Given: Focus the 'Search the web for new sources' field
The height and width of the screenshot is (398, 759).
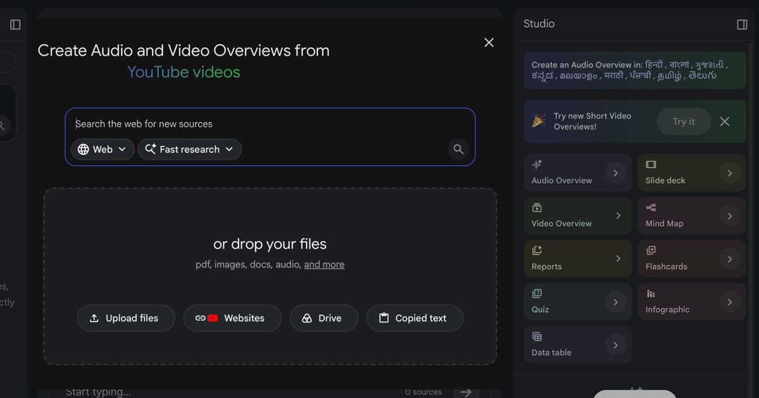Looking at the screenshot, I should 269,124.
